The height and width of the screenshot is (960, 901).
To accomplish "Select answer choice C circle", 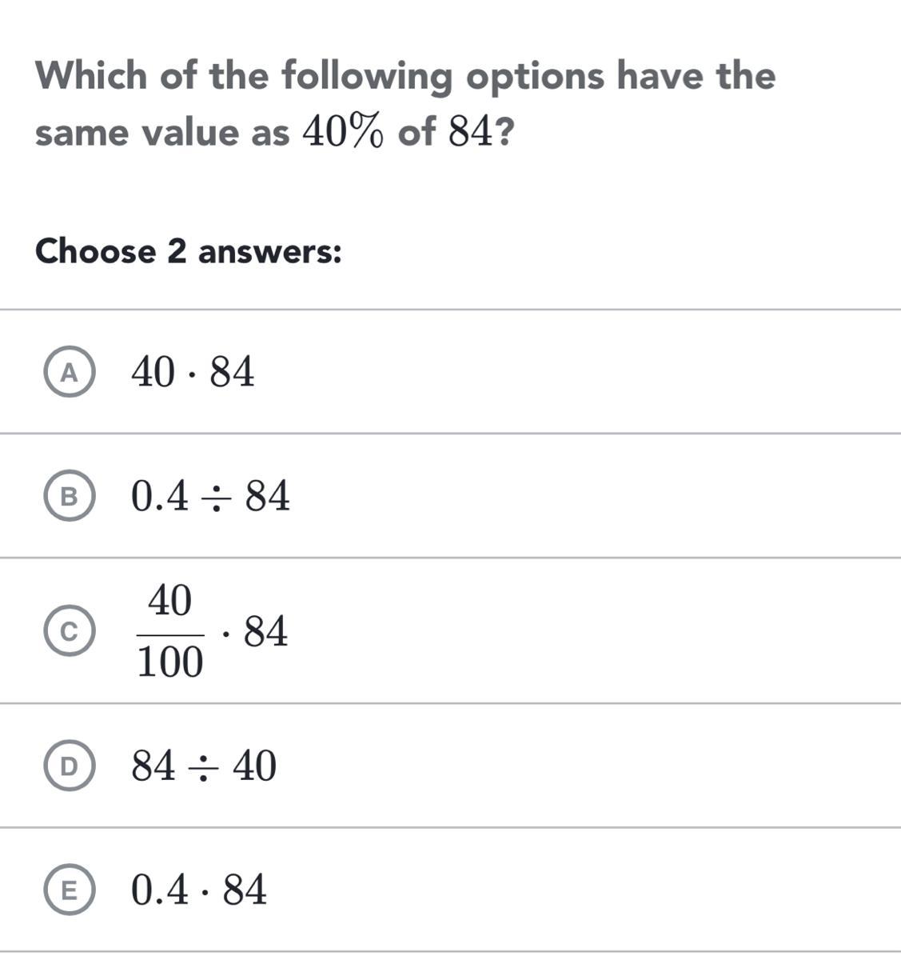I will tap(70, 631).
